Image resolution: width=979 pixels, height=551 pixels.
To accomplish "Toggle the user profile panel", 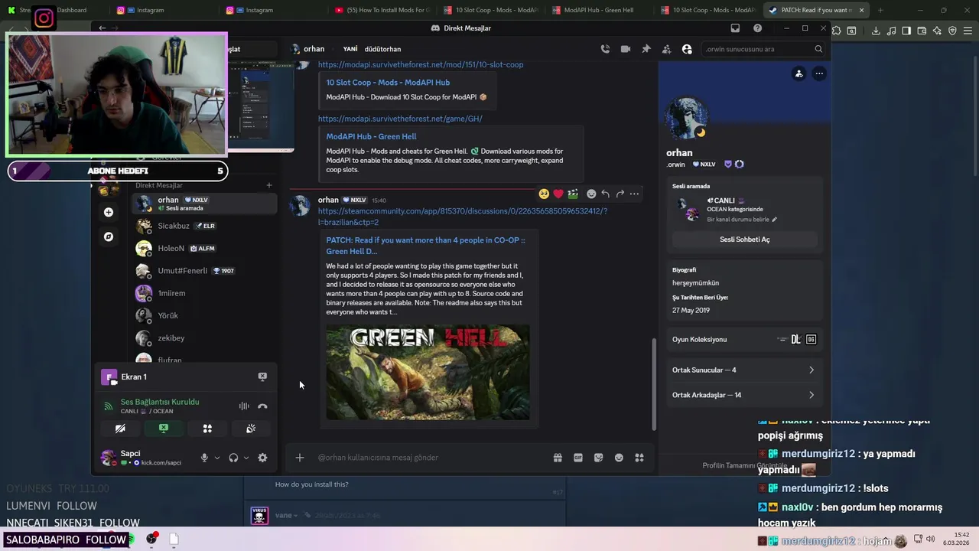I will (687, 49).
